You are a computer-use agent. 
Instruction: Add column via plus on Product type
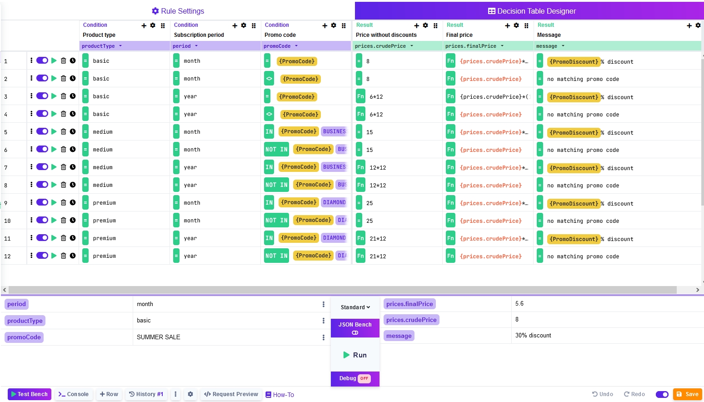[144, 26]
